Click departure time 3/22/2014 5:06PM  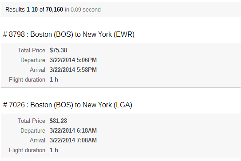point(73,60)
